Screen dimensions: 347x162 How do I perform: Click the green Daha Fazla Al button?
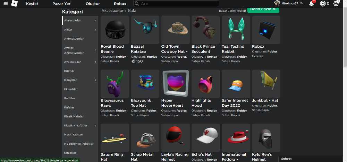point(263,9)
